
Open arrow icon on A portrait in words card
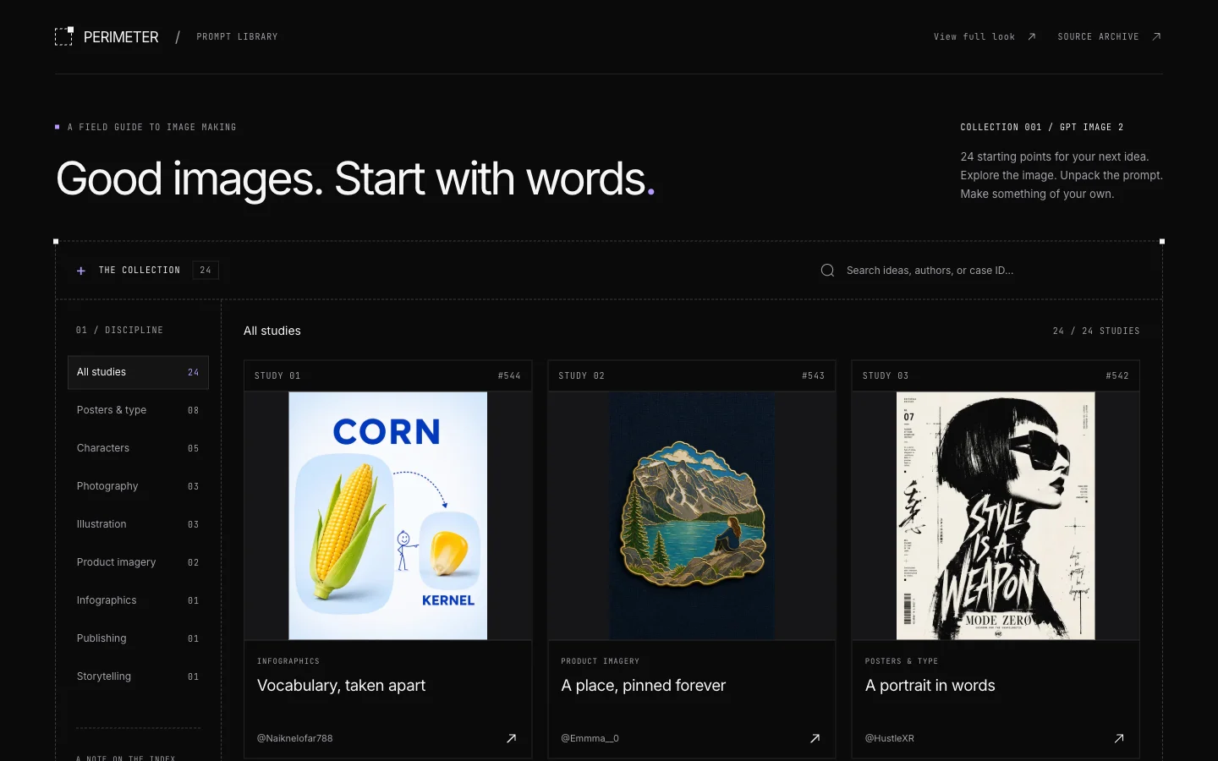[1118, 738]
